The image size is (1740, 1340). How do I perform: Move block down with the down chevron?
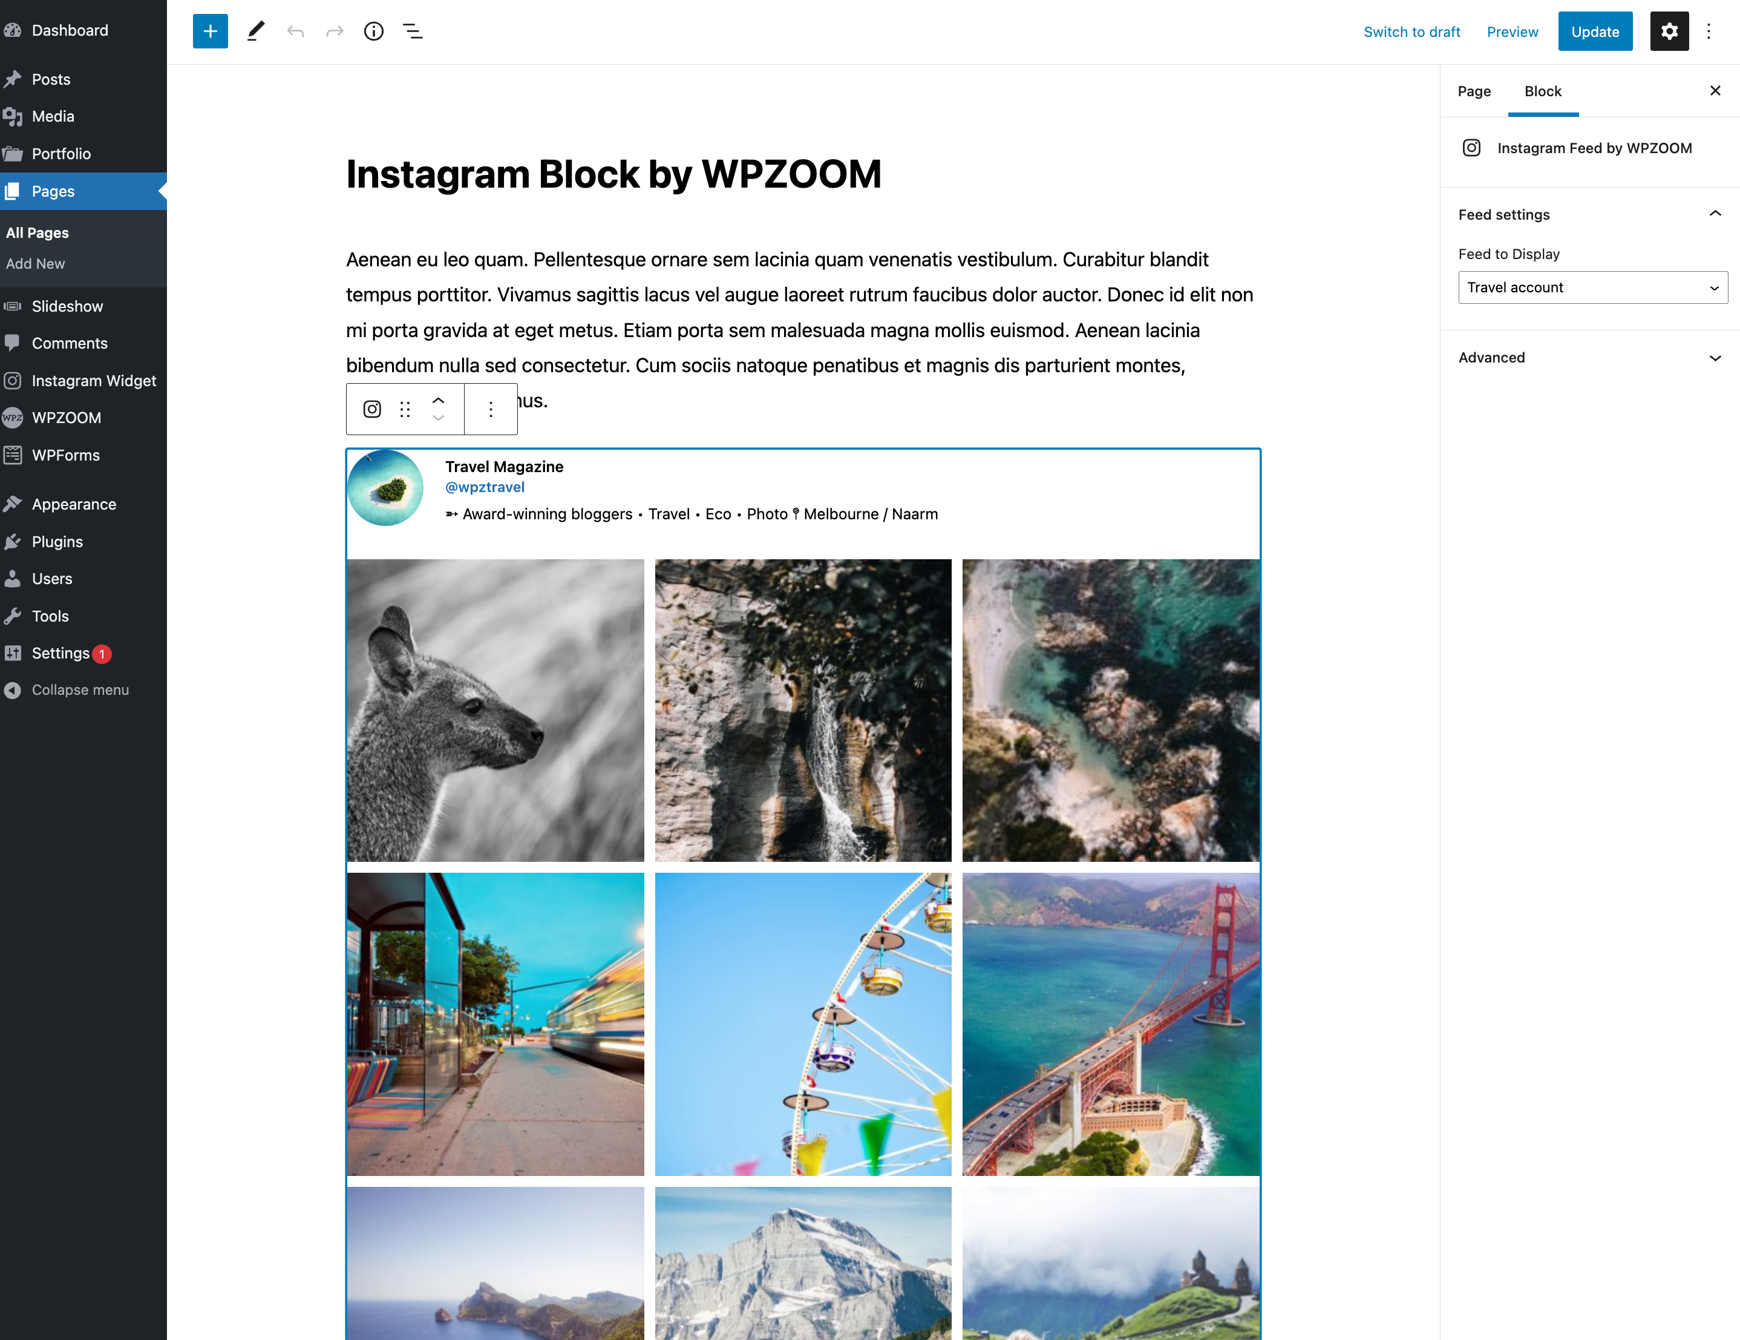(438, 418)
